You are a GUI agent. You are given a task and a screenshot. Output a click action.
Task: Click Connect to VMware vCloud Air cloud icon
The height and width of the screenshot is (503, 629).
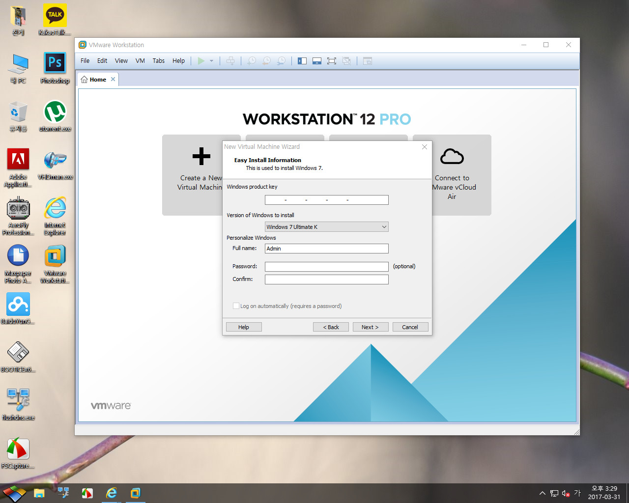pos(452,156)
